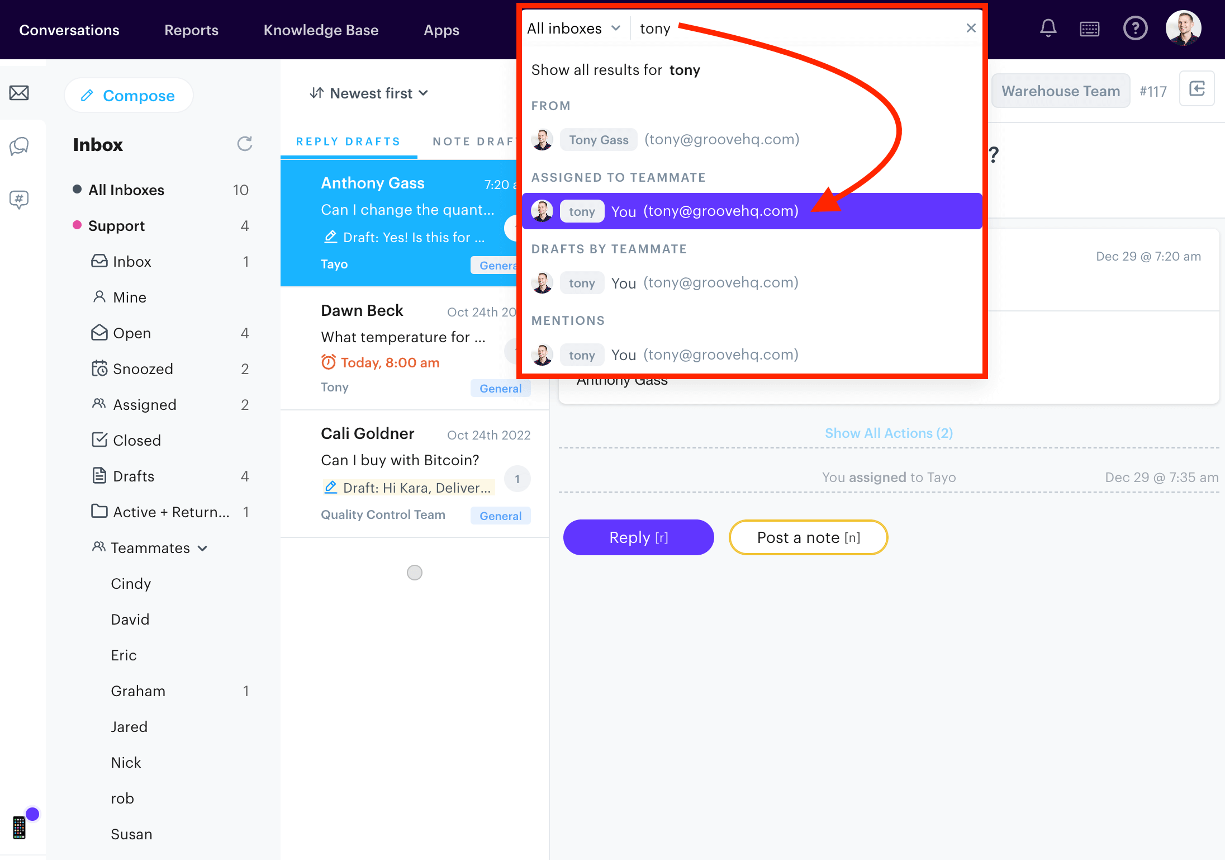Click the help question mark icon
The image size is (1225, 860).
click(1135, 28)
